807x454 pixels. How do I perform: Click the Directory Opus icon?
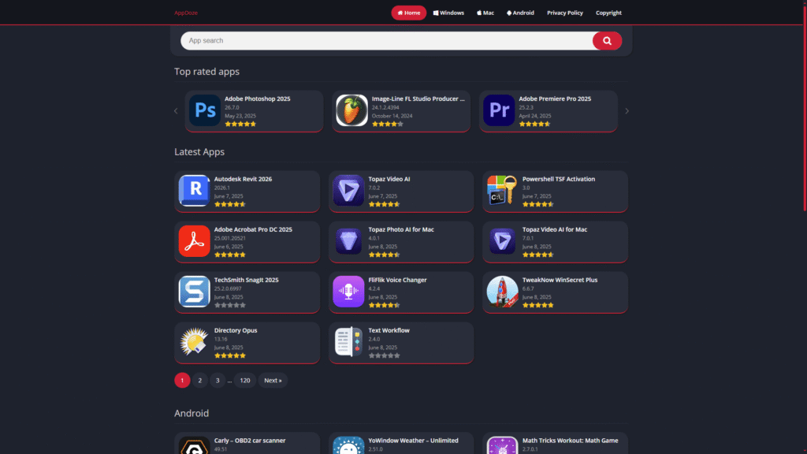[x=194, y=342]
